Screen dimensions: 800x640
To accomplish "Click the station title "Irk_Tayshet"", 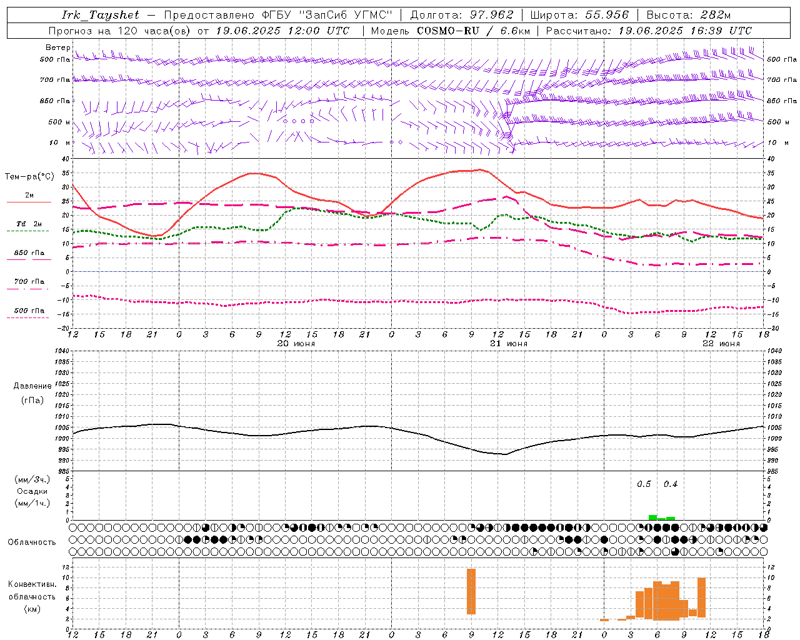I will coord(101,15).
